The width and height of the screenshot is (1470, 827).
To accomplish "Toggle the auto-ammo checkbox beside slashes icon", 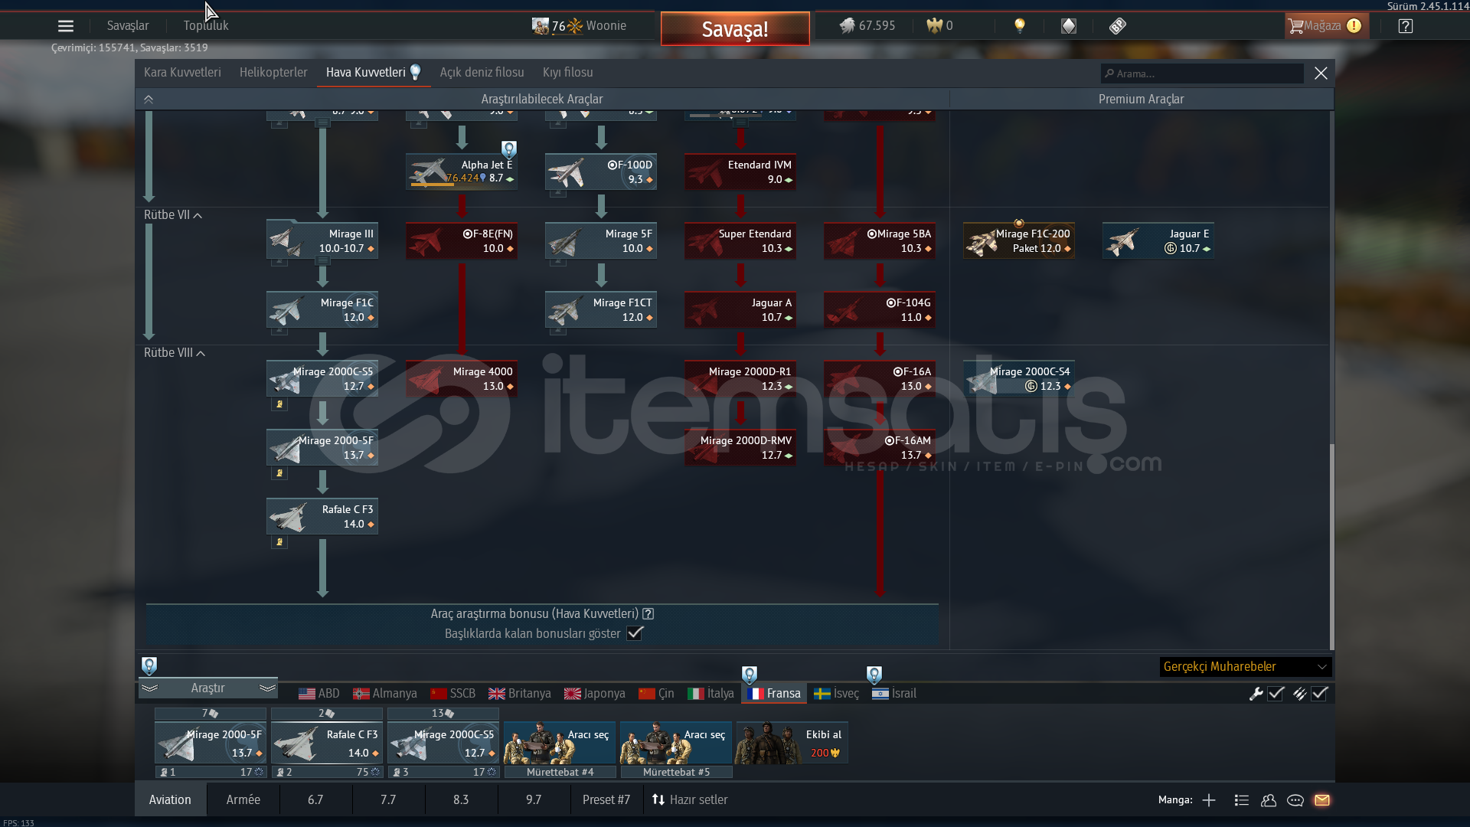I will pyautogui.click(x=1319, y=694).
